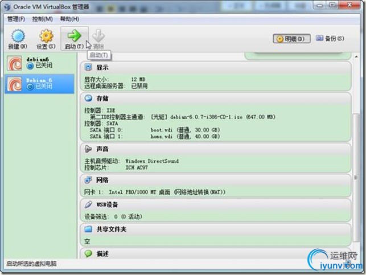Click the ICH AC97 controller text

tap(137, 167)
